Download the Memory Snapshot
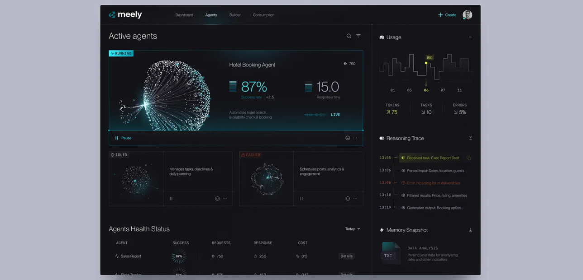583x280 pixels. (470, 230)
